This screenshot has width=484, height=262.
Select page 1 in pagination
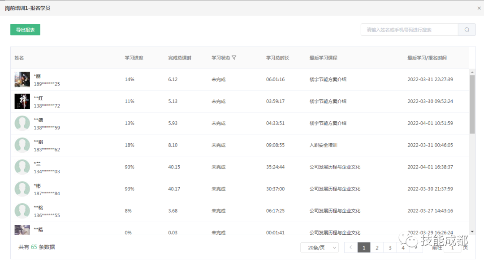tap(364, 248)
